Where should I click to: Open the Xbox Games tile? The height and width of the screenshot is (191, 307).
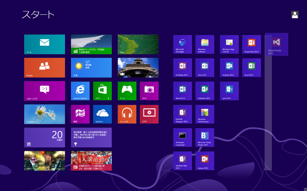pyautogui.click(x=127, y=91)
